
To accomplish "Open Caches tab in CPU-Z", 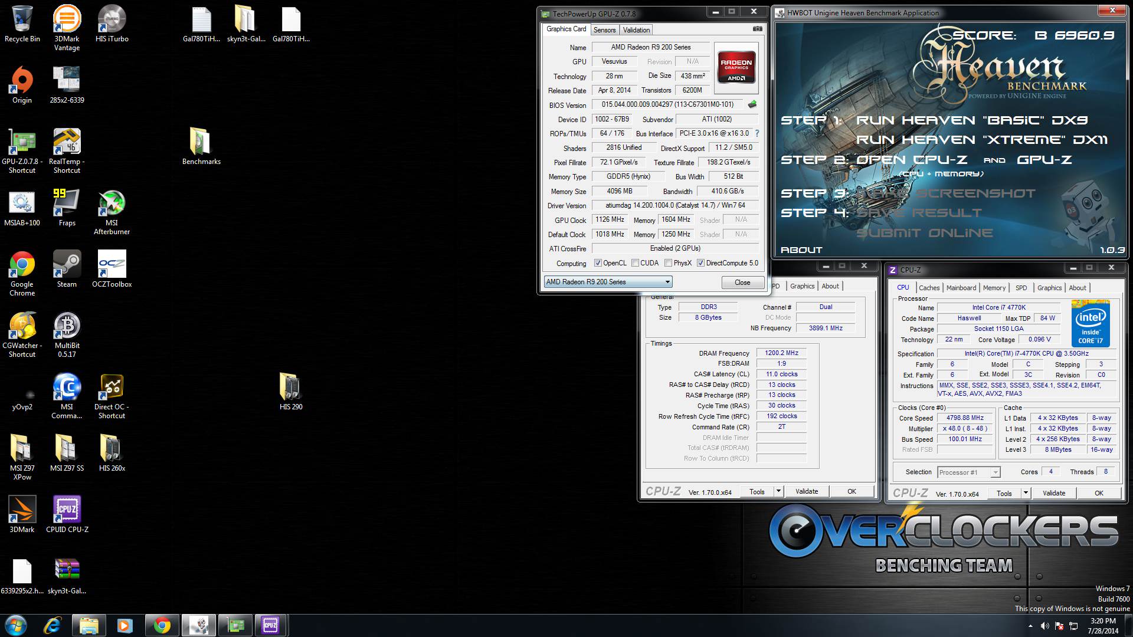I will click(929, 288).
